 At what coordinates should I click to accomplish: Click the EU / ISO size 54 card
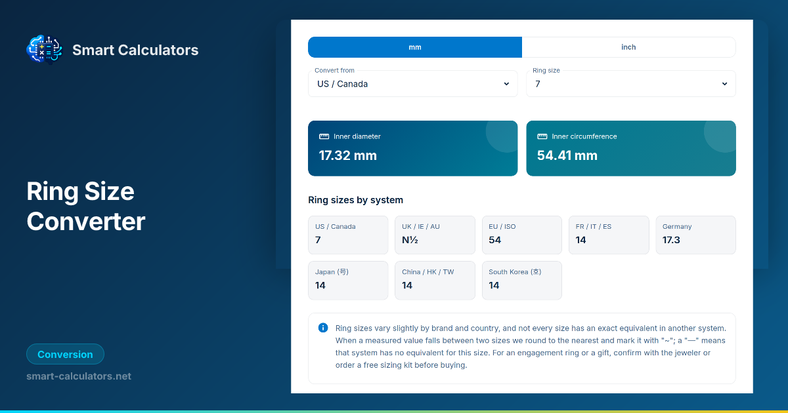tap(522, 235)
